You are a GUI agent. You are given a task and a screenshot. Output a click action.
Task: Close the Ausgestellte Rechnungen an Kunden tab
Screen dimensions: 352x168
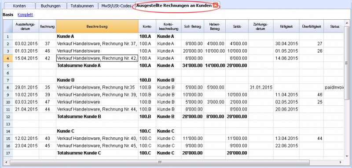tap(215, 6)
